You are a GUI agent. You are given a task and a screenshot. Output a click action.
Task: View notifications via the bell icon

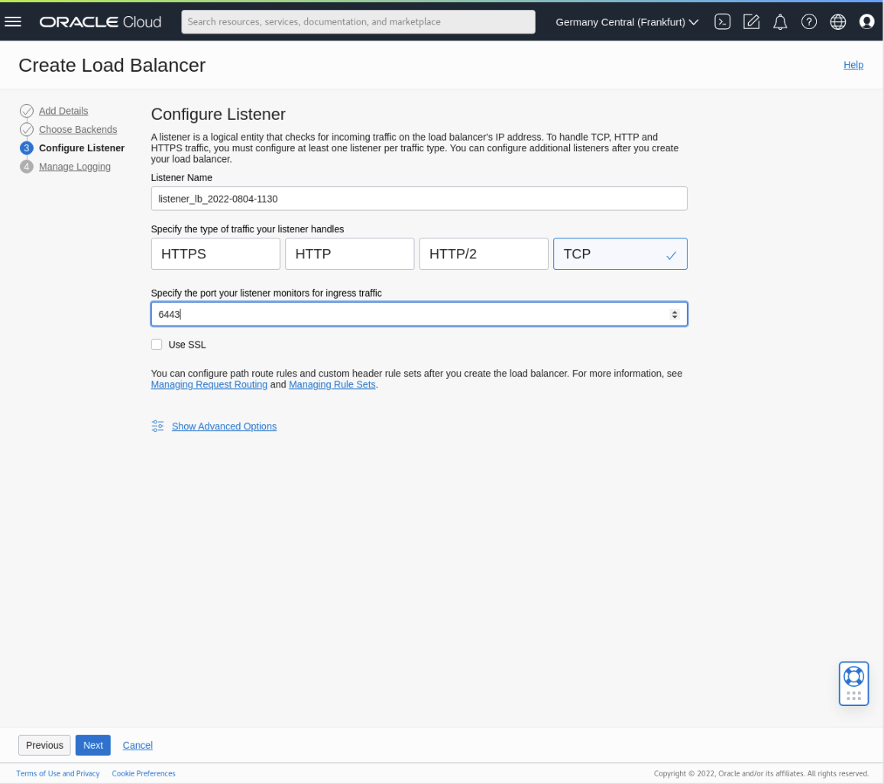[x=779, y=21]
